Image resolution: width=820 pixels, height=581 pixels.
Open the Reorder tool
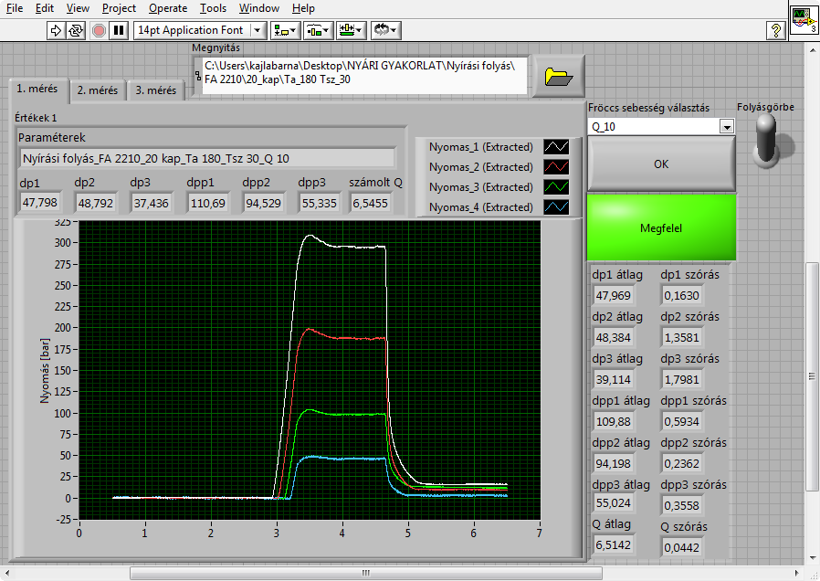[386, 30]
